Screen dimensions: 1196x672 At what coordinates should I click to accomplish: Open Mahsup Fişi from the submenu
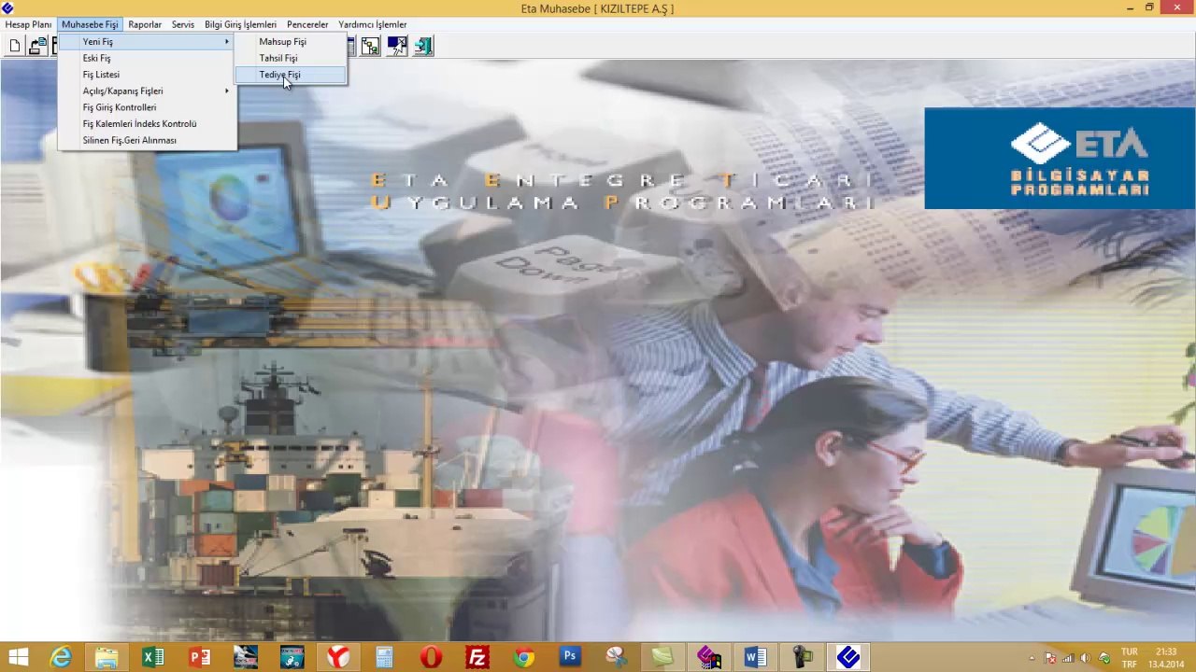click(291, 41)
